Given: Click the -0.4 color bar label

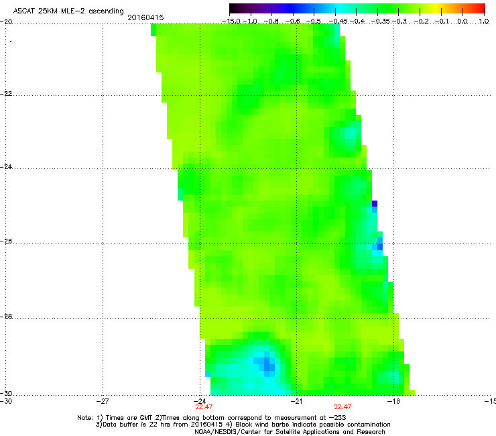Looking at the screenshot, I should coord(357,21).
